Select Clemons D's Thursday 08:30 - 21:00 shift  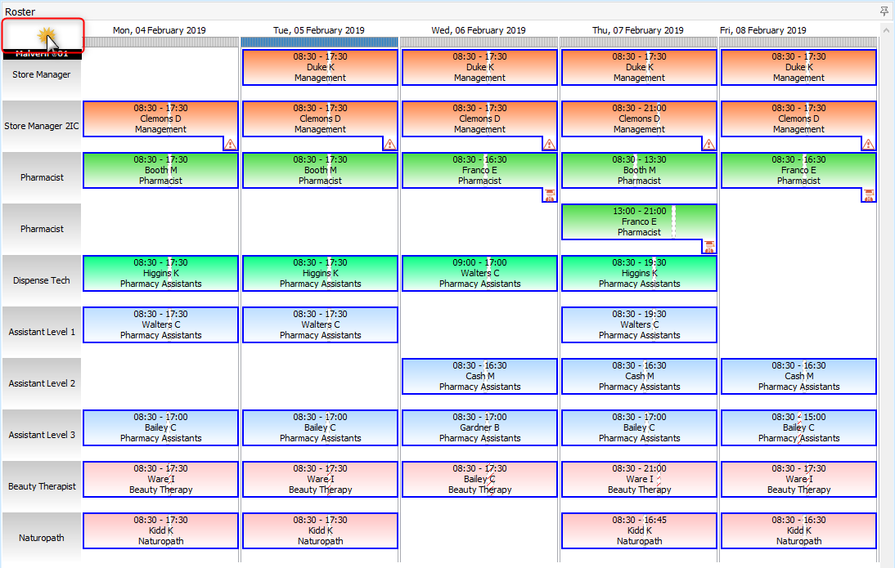tap(639, 119)
